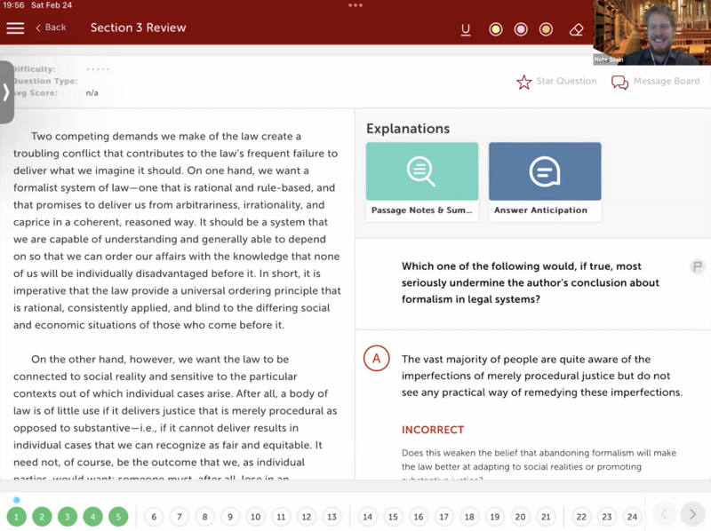Choose the pink highlighter color
This screenshot has height=531, width=711.
pyautogui.click(x=521, y=29)
